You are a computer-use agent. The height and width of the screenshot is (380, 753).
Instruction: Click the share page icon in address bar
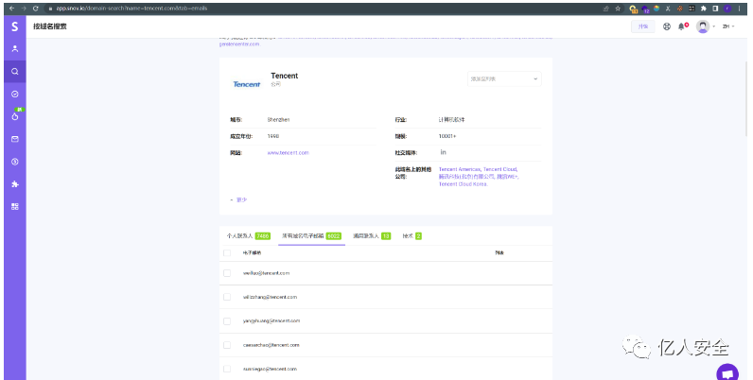(x=606, y=9)
